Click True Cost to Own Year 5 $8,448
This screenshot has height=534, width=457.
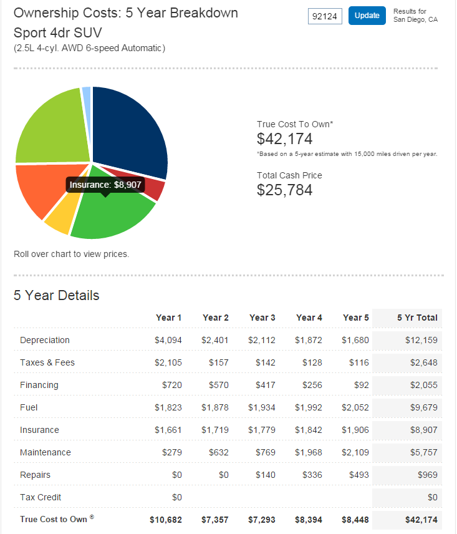355,520
